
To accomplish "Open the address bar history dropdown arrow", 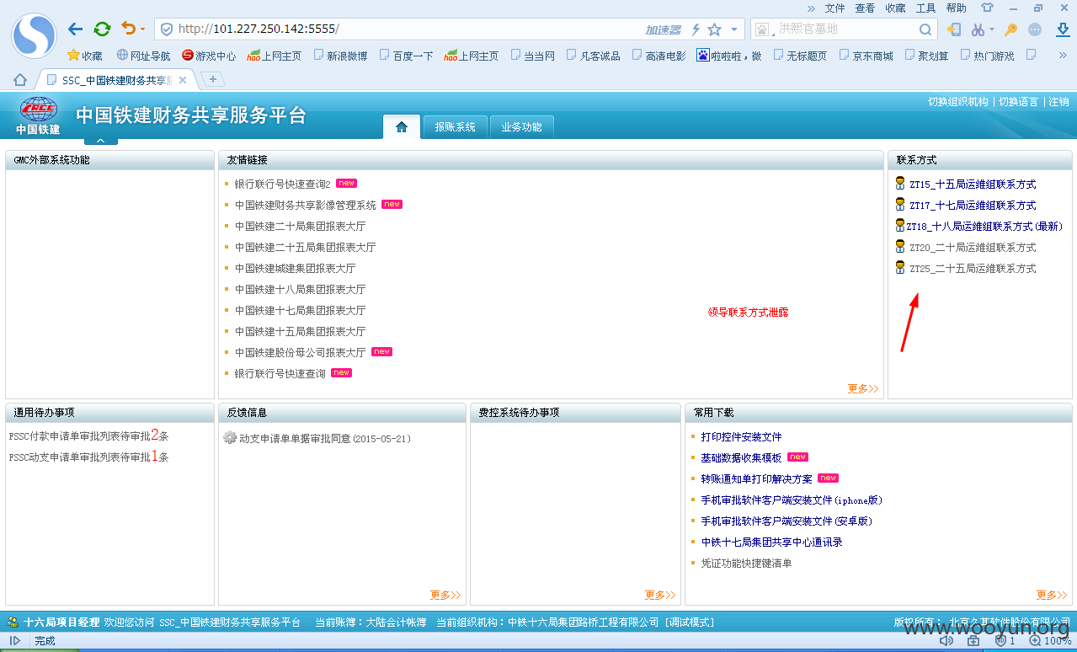I will (x=734, y=29).
